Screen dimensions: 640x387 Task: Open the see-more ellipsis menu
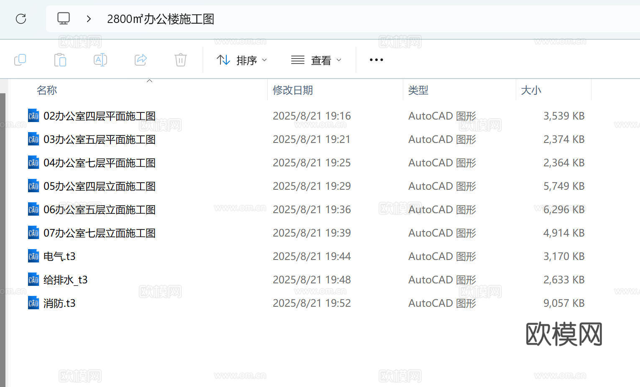(x=376, y=60)
